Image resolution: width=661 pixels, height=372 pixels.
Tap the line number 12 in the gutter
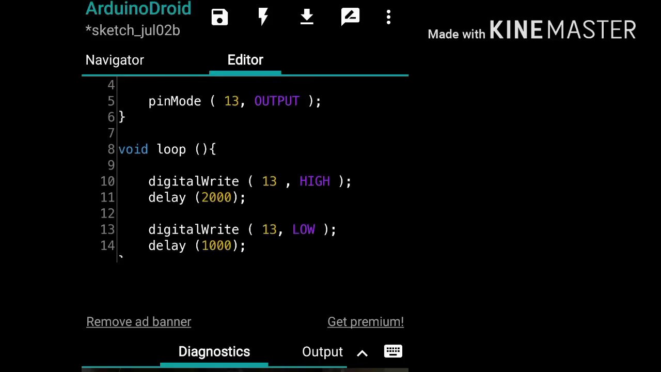(107, 213)
